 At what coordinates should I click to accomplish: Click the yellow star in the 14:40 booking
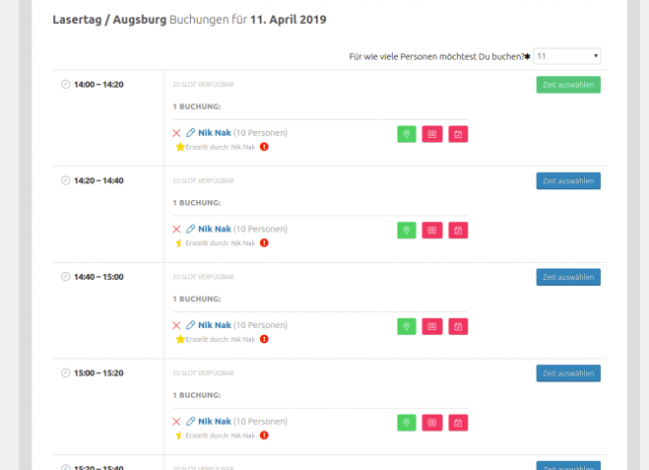tap(180, 339)
